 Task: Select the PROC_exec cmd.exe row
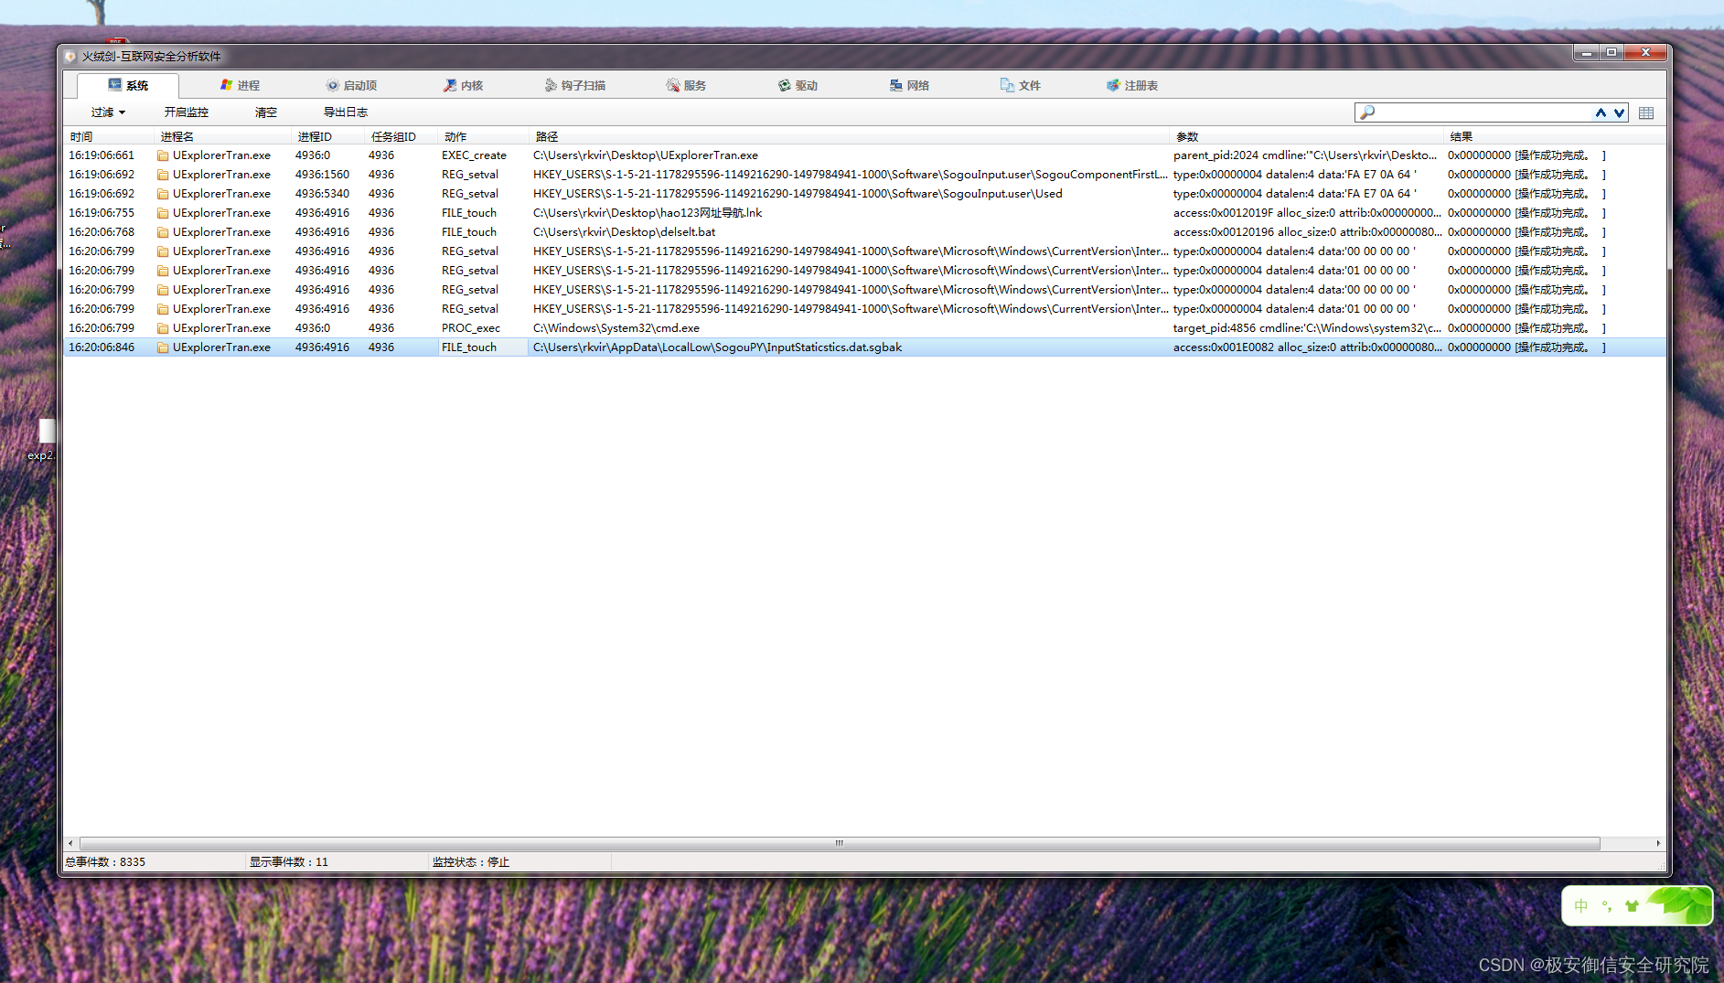(x=864, y=328)
